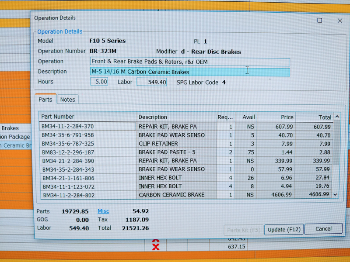Sort by Part Number column header
The width and height of the screenshot is (350, 262).
[87, 117]
